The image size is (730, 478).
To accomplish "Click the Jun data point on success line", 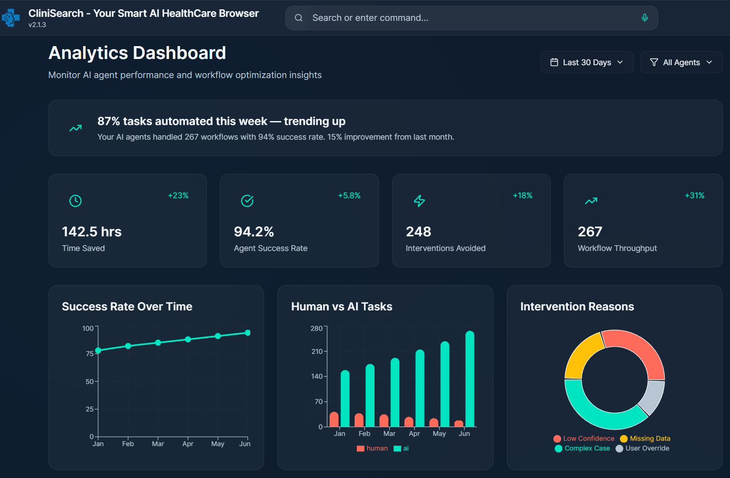I will coord(248,333).
